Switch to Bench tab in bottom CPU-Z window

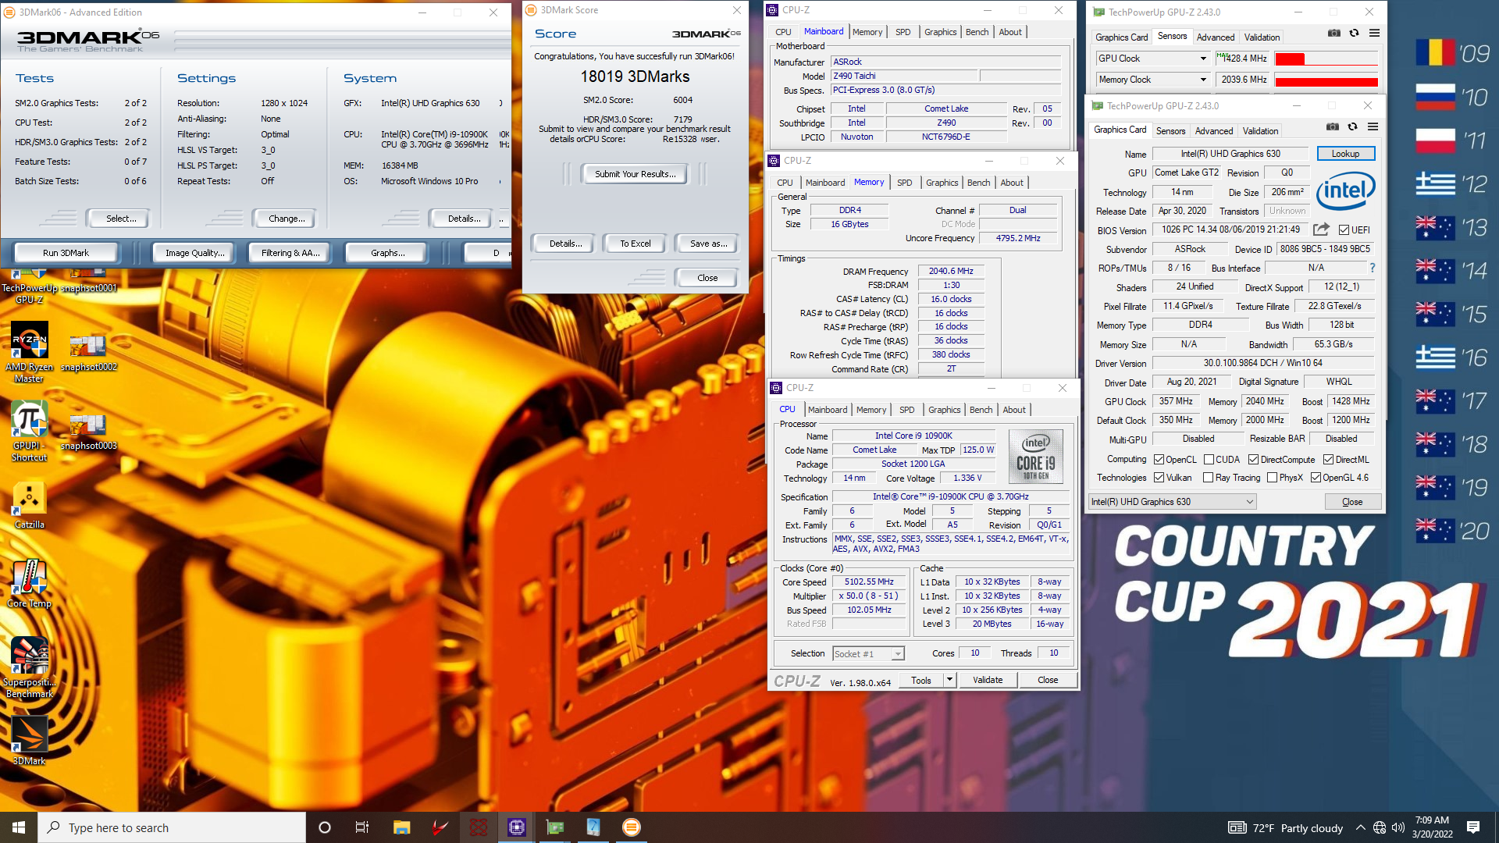[981, 410]
